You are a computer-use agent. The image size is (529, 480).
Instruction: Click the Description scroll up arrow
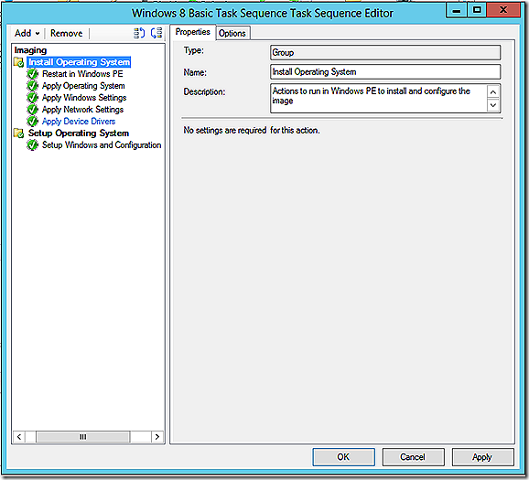click(493, 91)
